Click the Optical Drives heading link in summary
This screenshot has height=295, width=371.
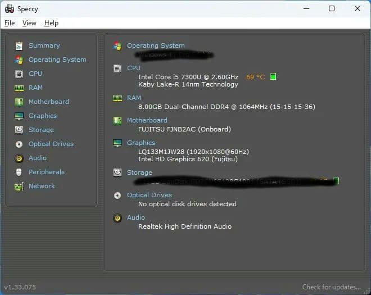click(x=150, y=195)
